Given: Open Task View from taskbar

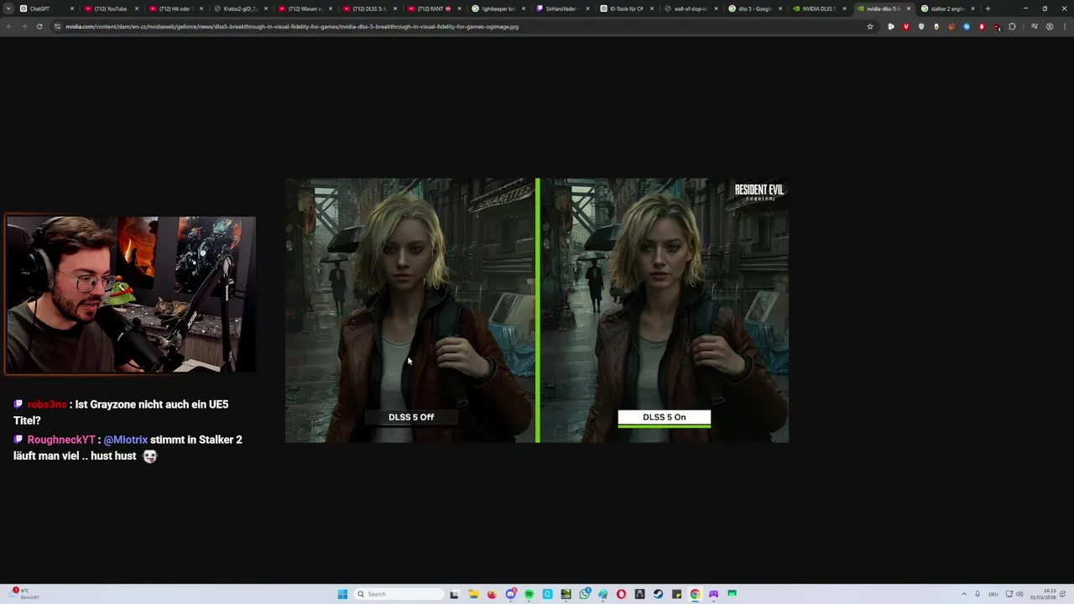Looking at the screenshot, I should [454, 594].
